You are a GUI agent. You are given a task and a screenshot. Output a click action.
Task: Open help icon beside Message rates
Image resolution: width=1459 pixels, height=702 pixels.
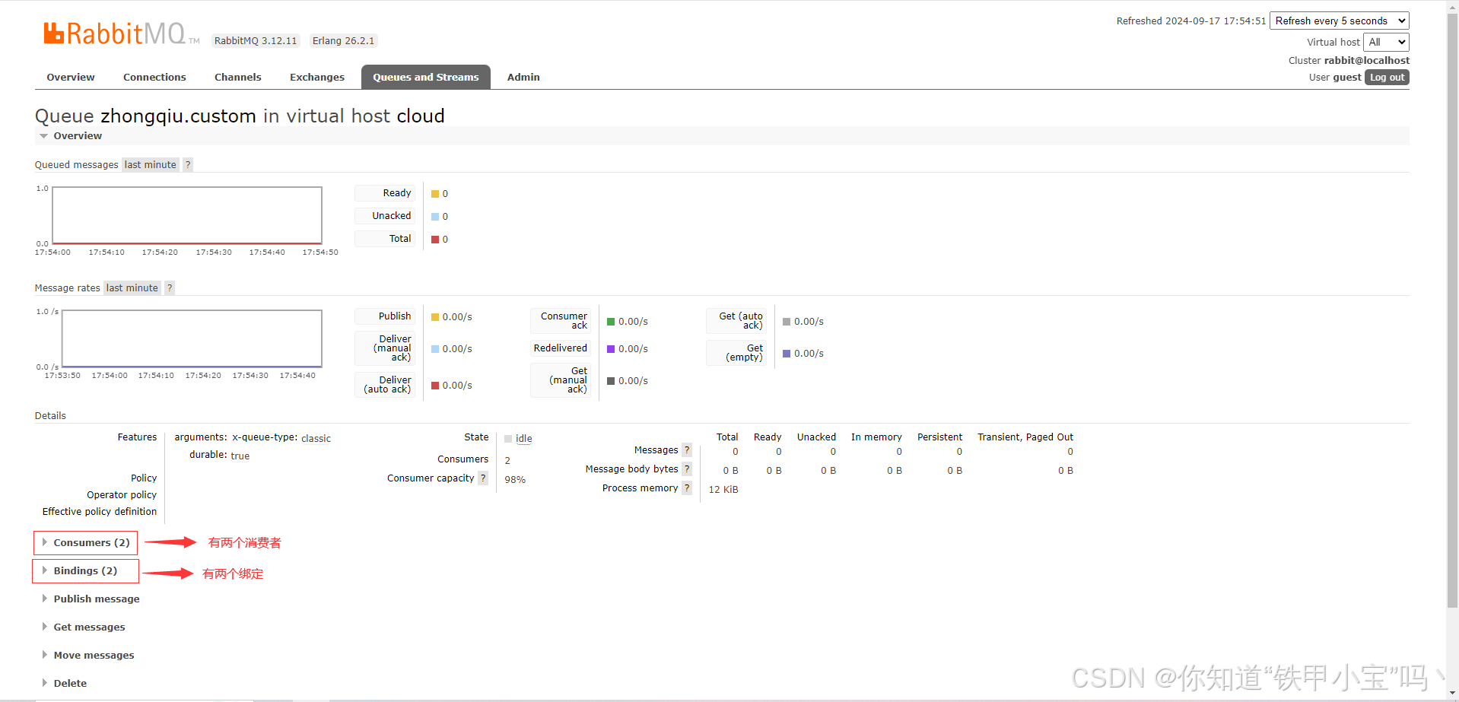[x=170, y=287]
